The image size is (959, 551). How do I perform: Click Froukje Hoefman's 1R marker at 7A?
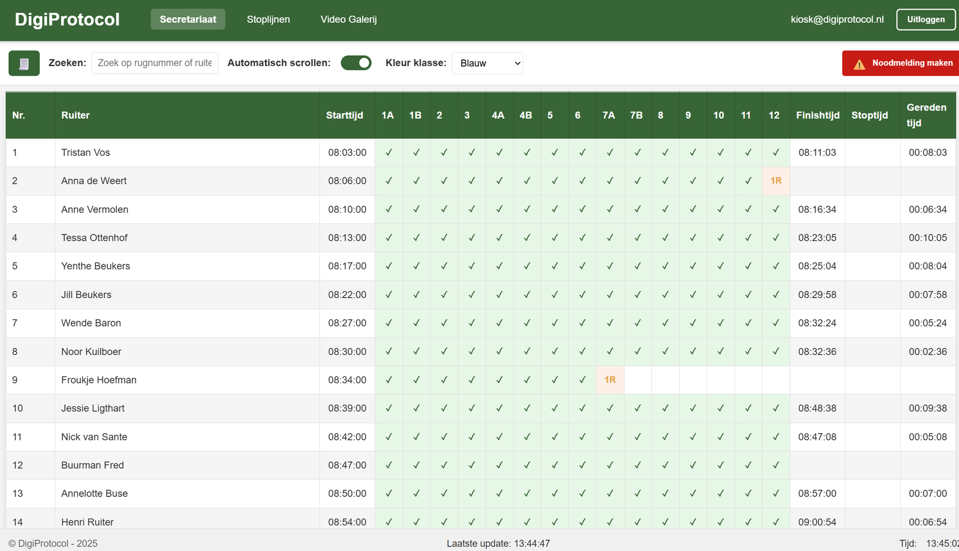pos(610,380)
